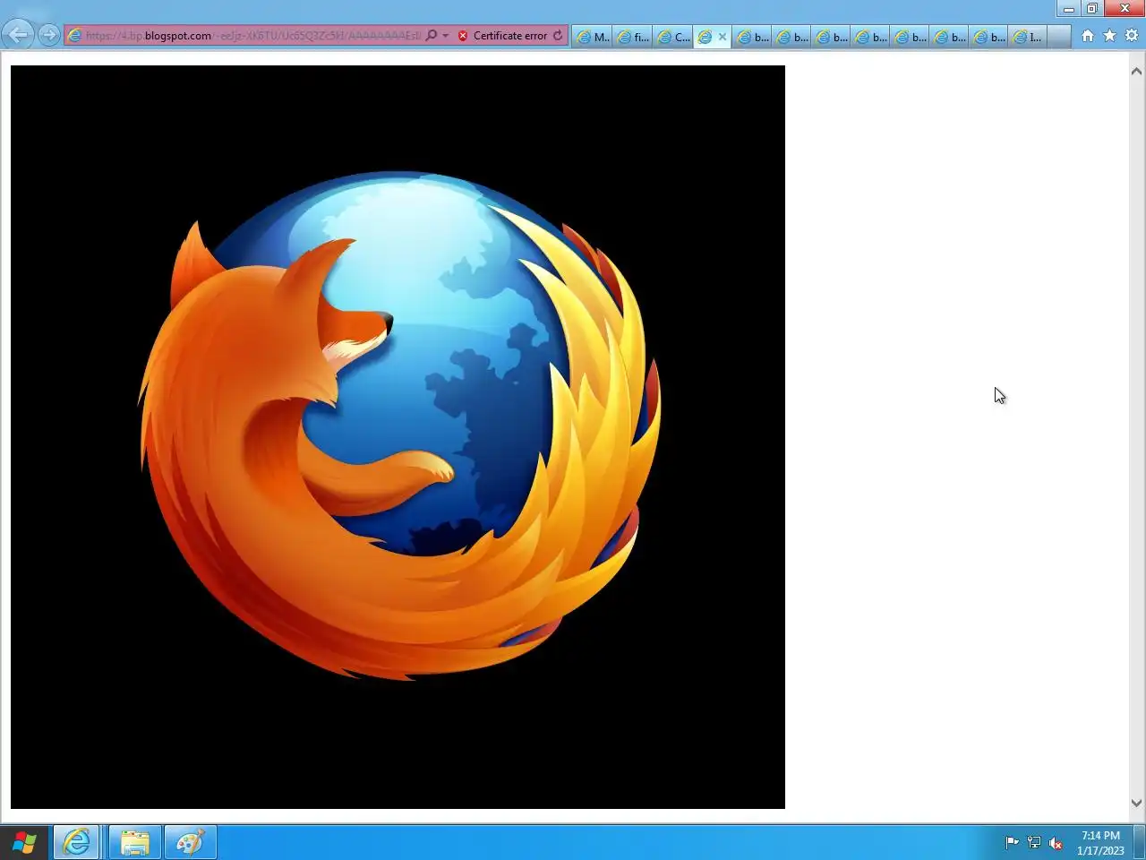Switch to the "I..." tab

[x=1028, y=37]
